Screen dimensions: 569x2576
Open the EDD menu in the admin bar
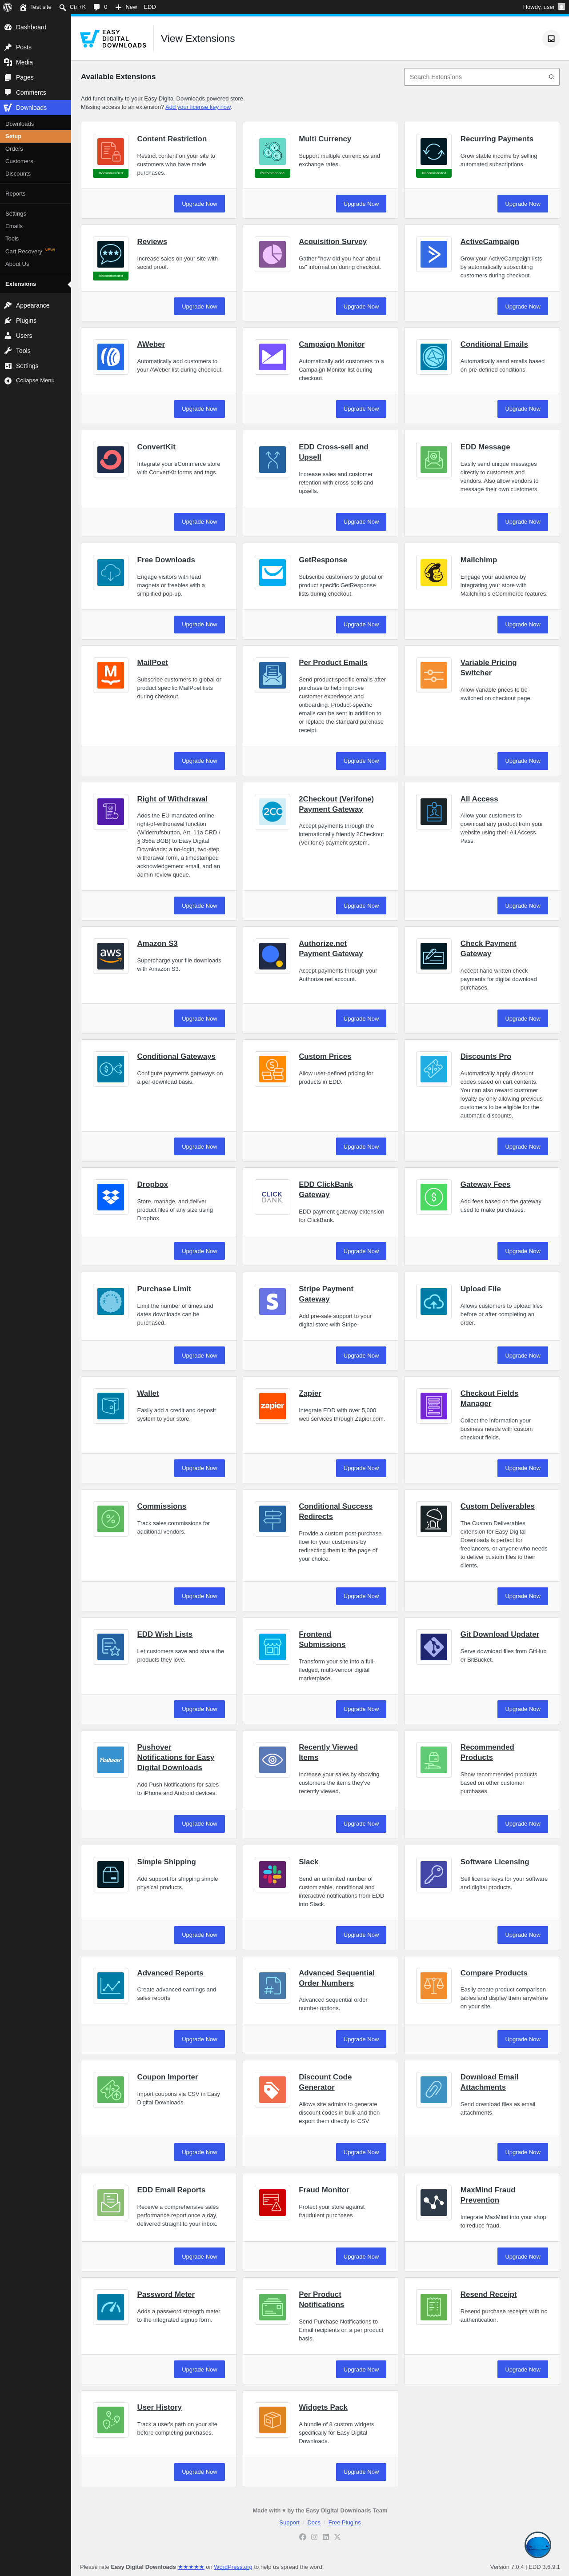[x=150, y=7]
